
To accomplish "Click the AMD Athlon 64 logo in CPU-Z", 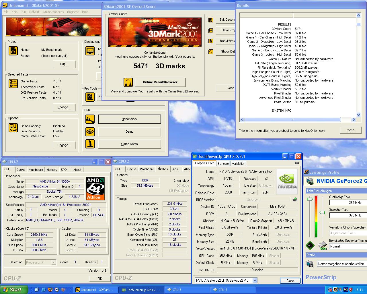I will click(95, 188).
